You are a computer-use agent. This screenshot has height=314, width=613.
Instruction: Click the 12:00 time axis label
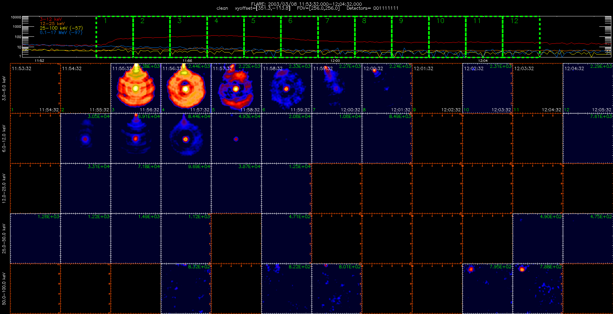click(x=335, y=61)
